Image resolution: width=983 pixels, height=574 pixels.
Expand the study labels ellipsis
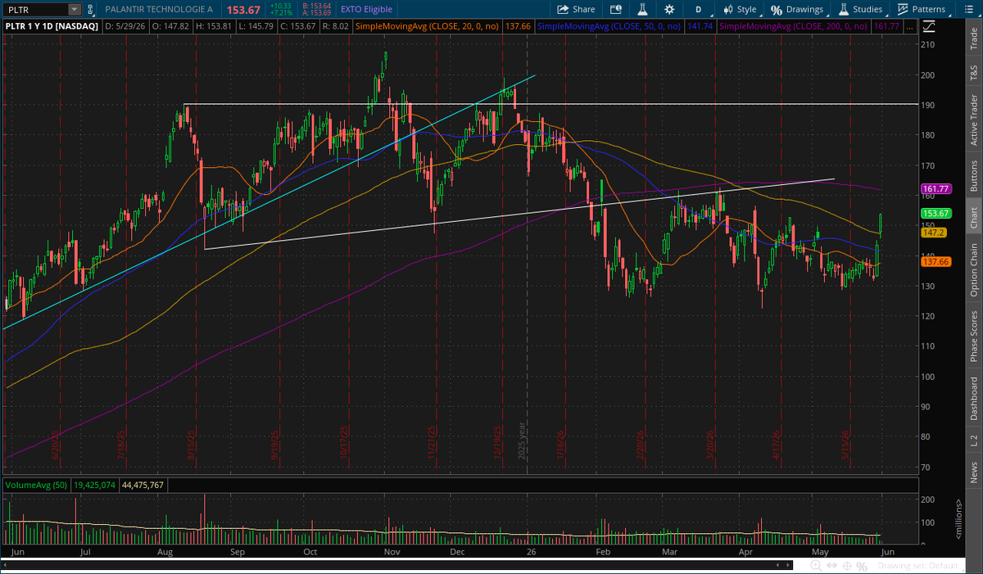pyautogui.click(x=910, y=26)
